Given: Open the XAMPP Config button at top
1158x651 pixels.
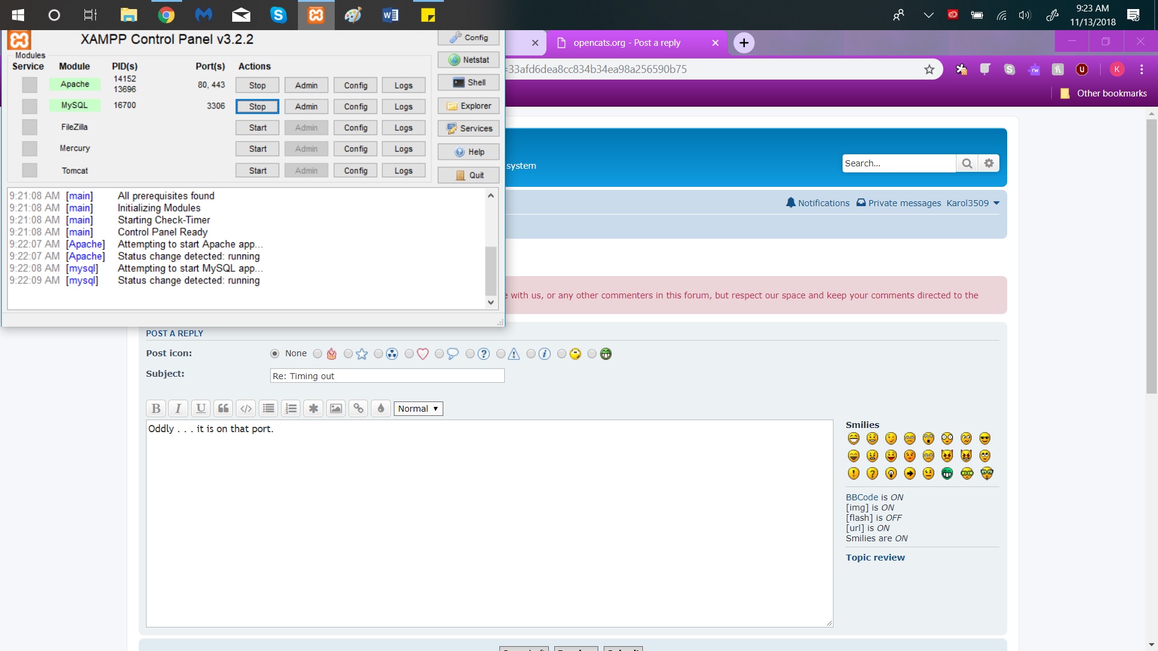Looking at the screenshot, I should 469,37.
